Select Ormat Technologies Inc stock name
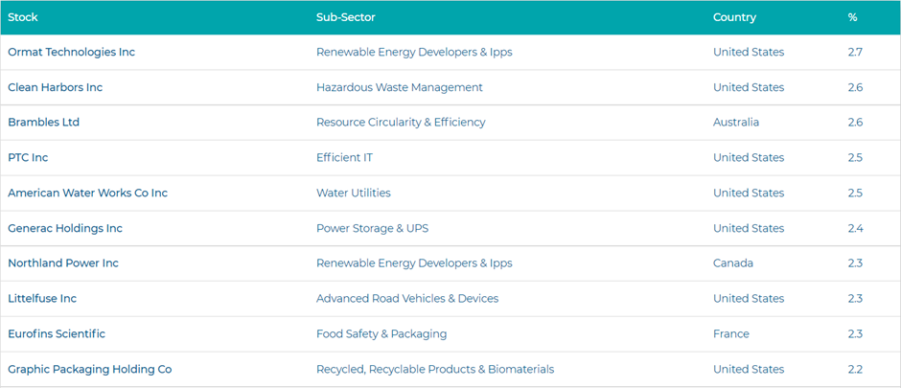 tap(71, 53)
